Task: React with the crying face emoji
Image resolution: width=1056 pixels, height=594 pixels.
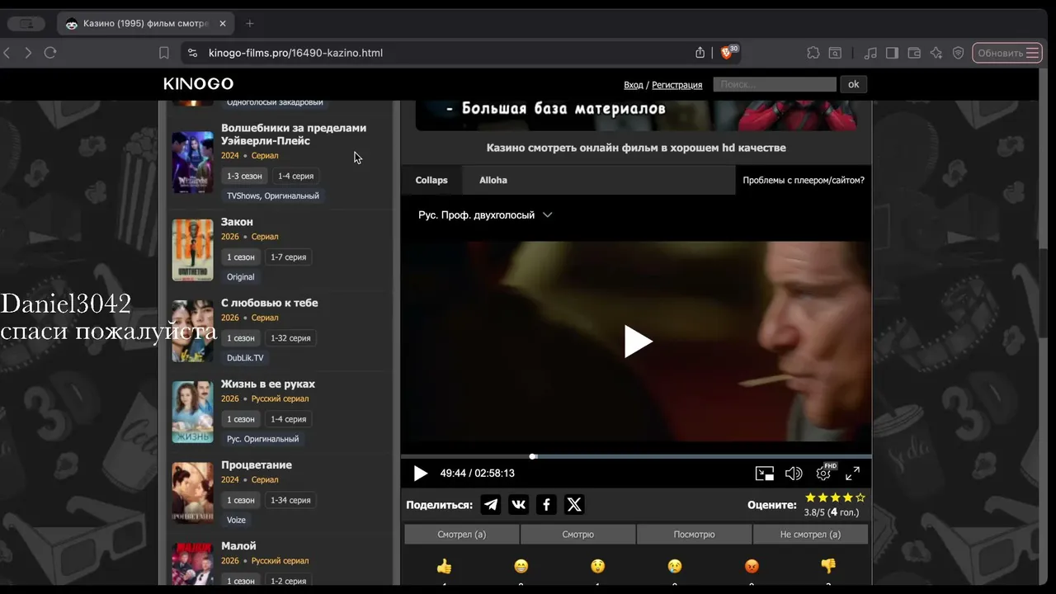Action: click(675, 567)
